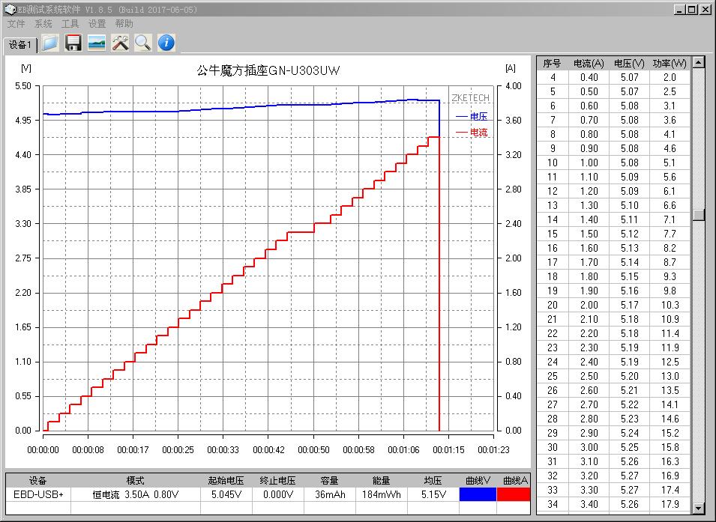Open the tools settings hammer icon
This screenshot has height=522, width=716.
[120, 43]
